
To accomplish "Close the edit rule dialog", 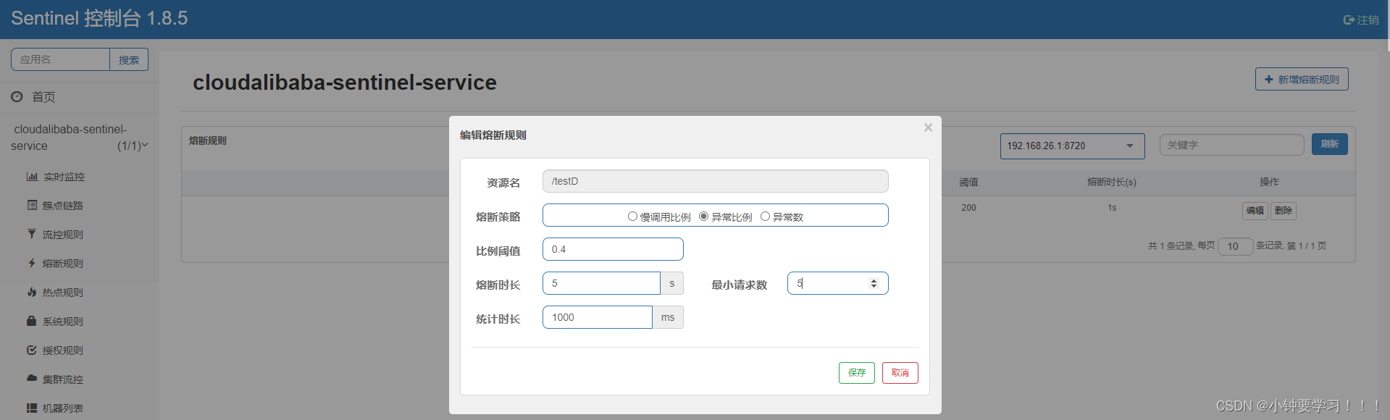I will click(928, 127).
